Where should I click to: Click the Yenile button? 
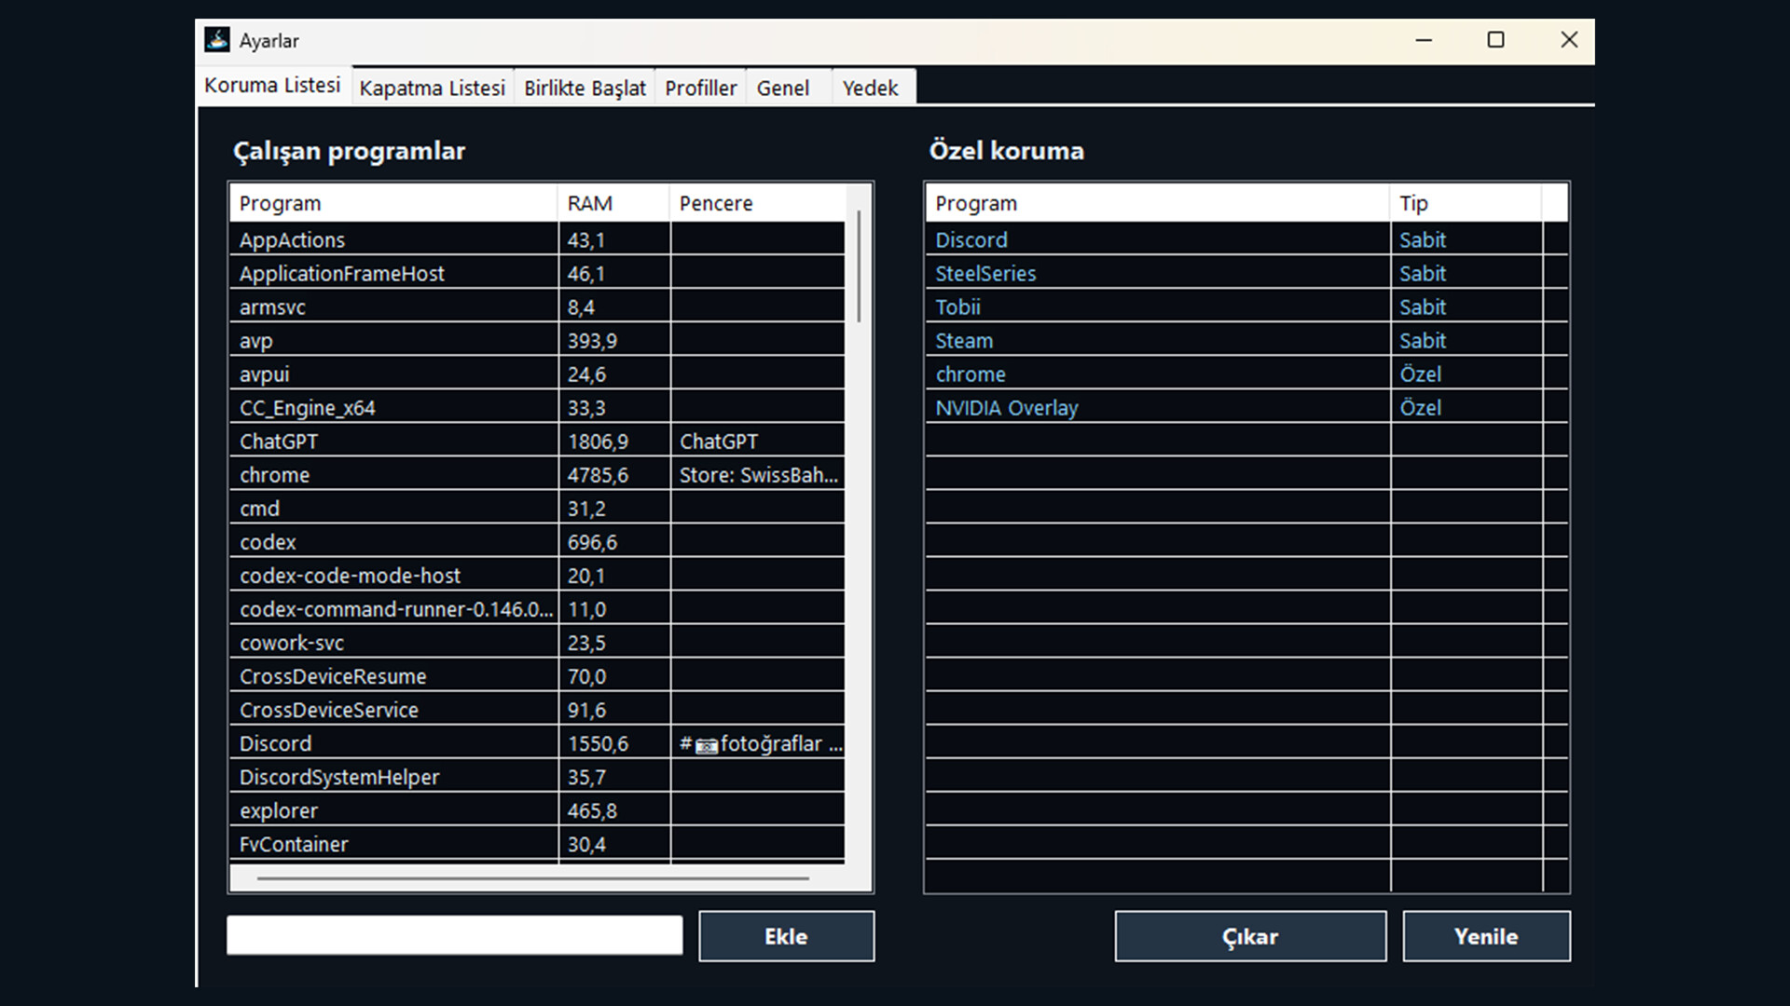click(1486, 936)
